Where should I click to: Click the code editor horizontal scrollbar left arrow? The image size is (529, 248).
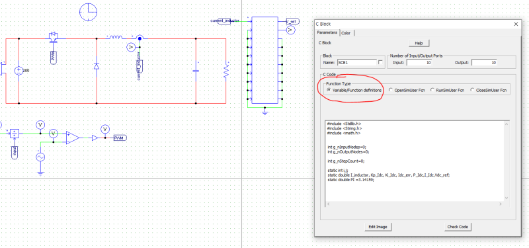tap(329, 204)
